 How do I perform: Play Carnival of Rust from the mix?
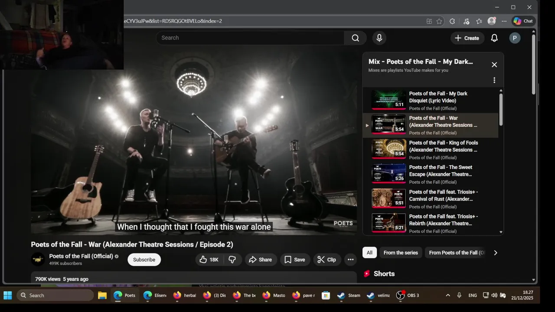431,199
